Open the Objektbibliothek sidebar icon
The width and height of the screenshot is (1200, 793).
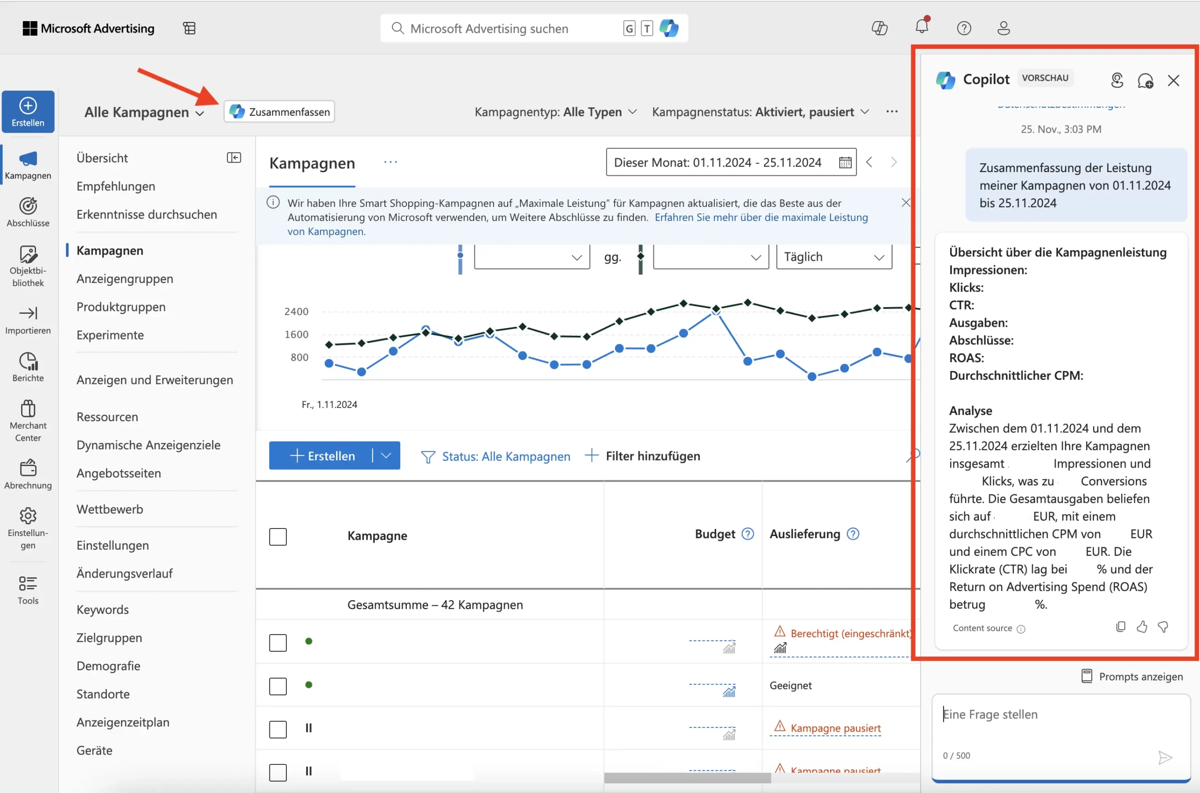[28, 254]
